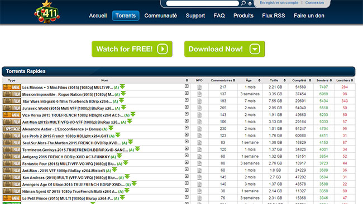The width and height of the screenshot is (363, 204).
Task: Open Fantastic Four (2015) MULTi torrent link
Action: tap(69, 164)
